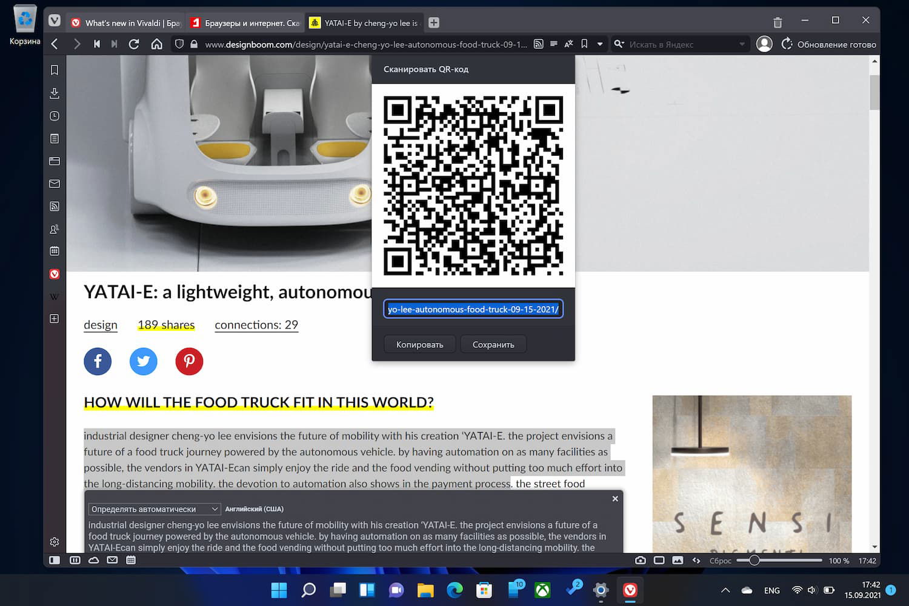Go back to the previous page
This screenshot has width=909, height=606.
(55, 44)
